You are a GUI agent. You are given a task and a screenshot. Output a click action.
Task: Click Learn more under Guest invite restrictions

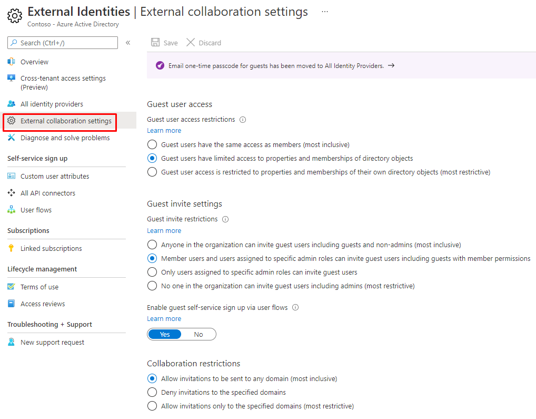(164, 231)
